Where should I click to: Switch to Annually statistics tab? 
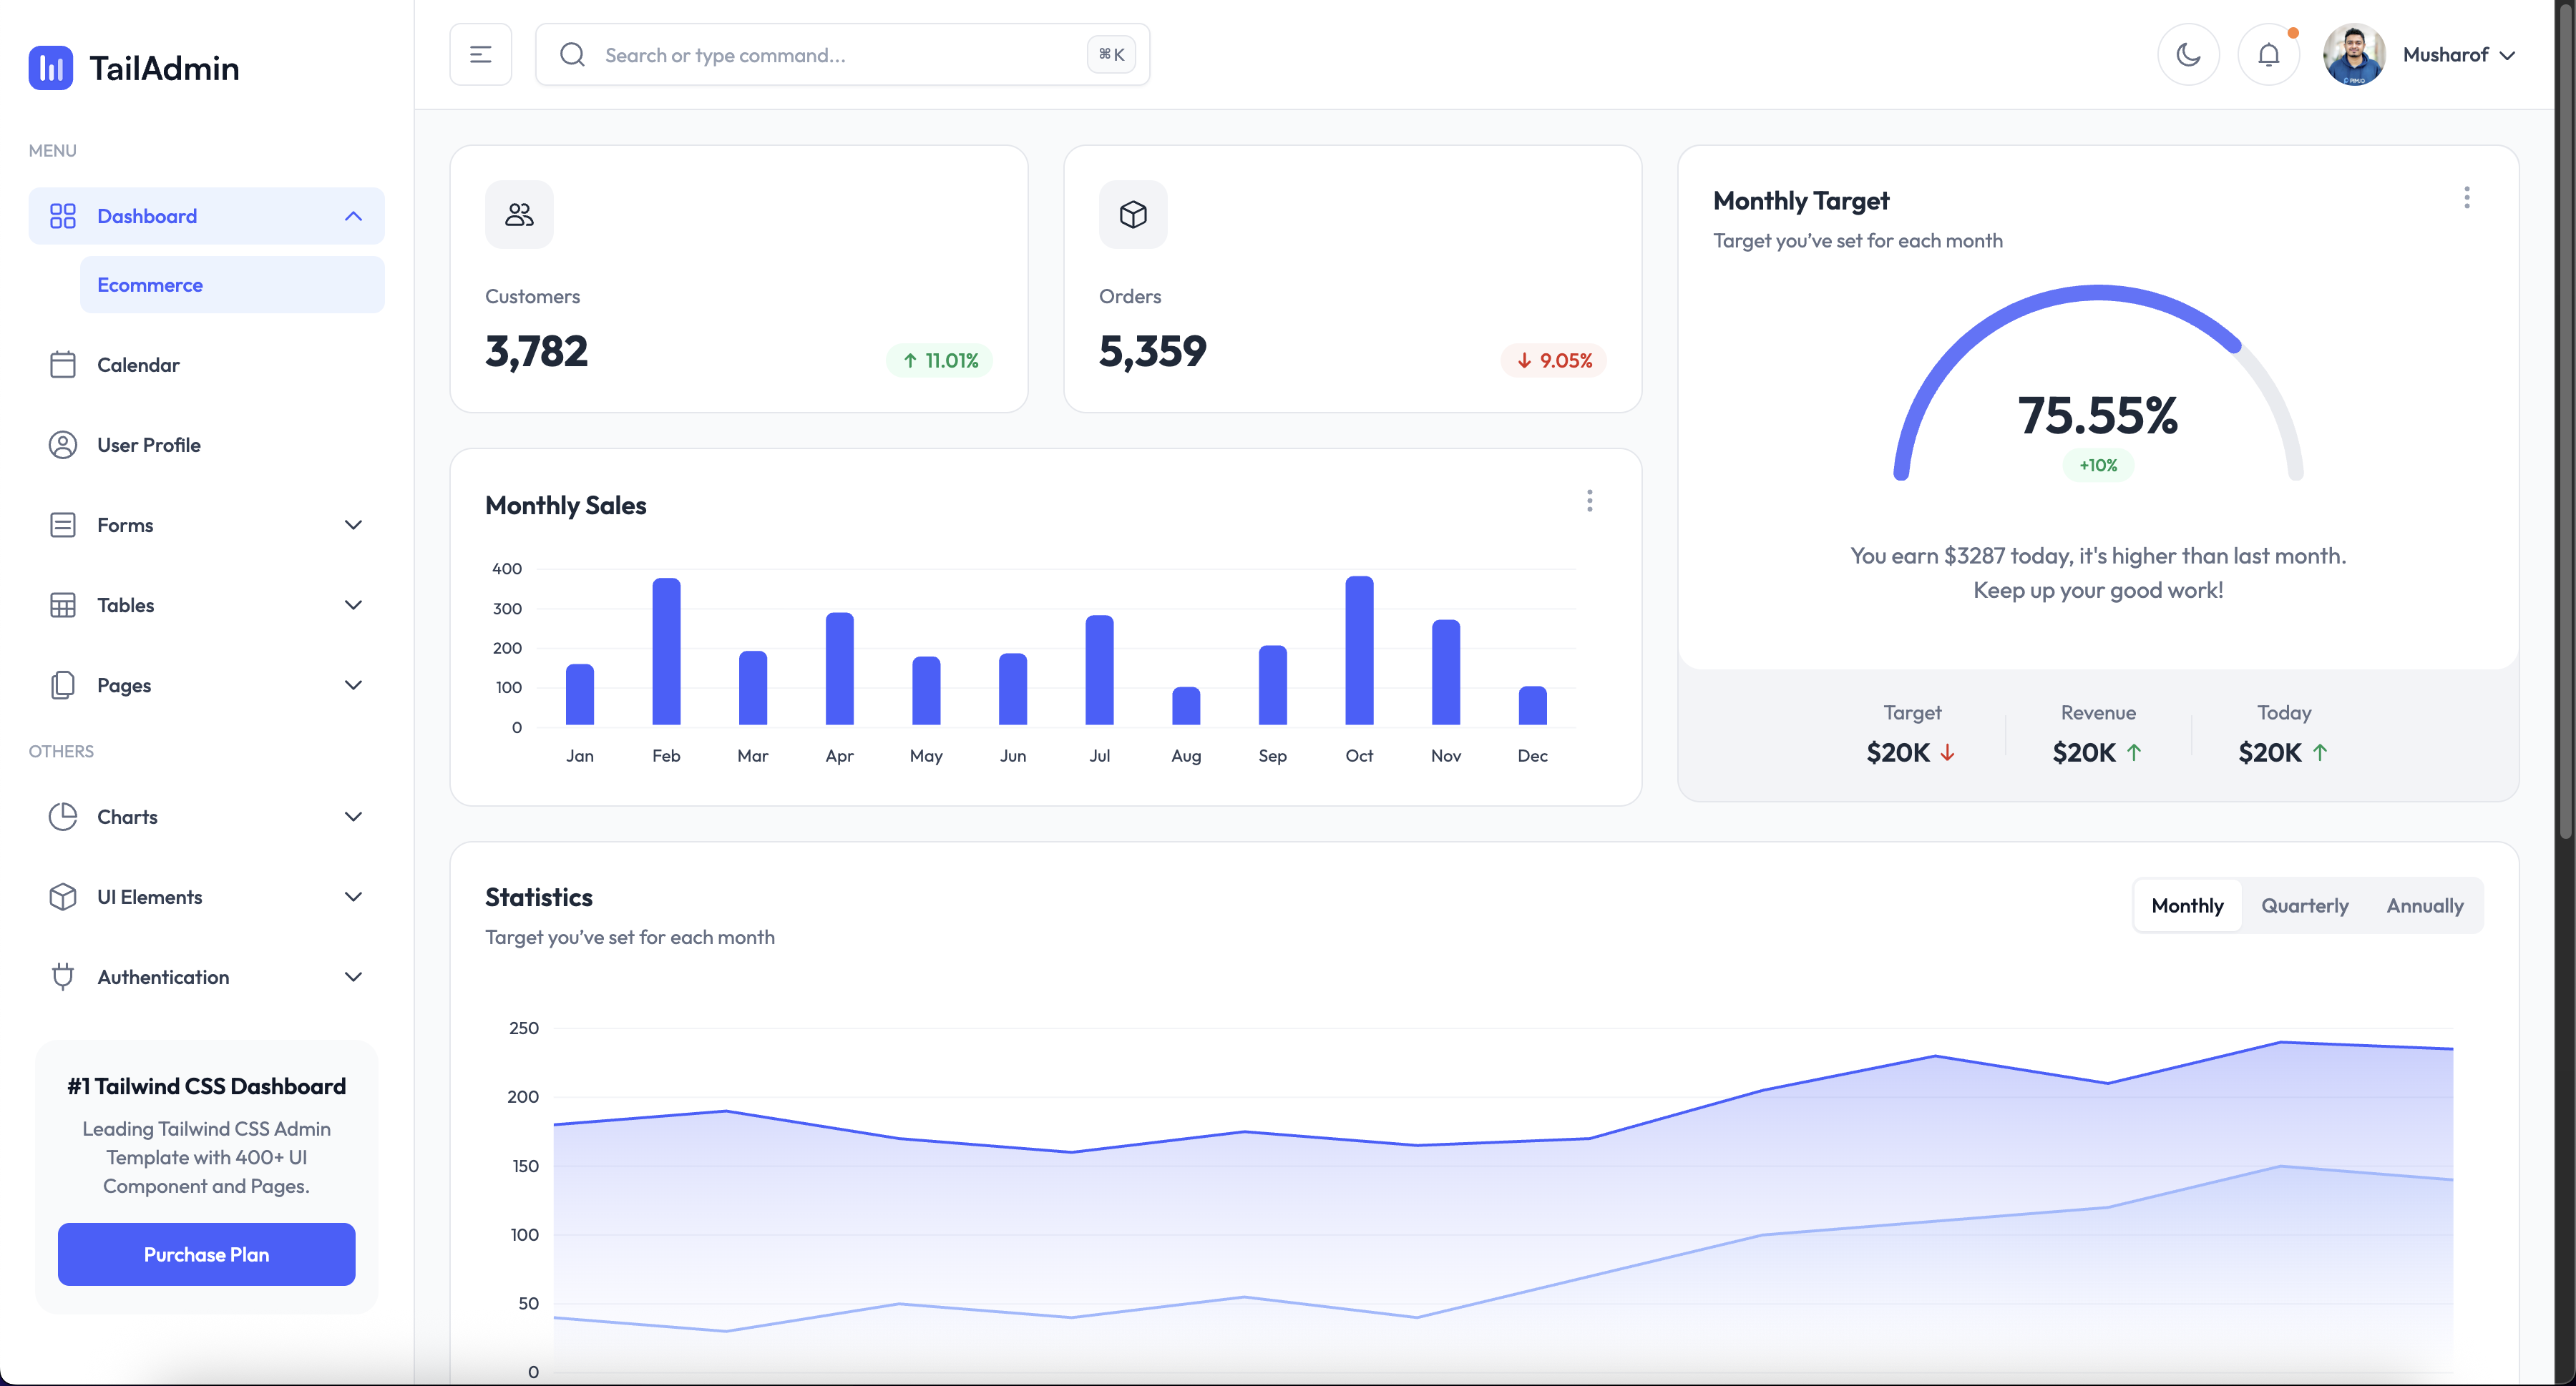click(x=2424, y=905)
